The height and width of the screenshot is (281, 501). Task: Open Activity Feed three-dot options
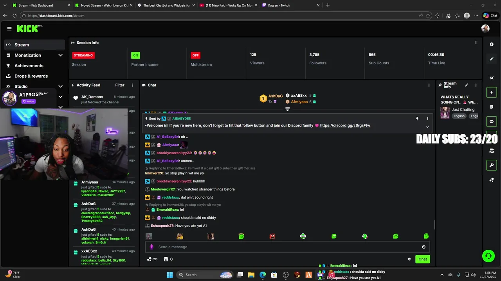pyautogui.click(x=132, y=85)
